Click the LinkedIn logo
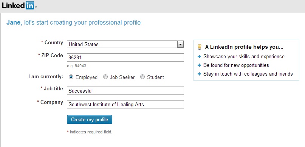 point(19,5)
